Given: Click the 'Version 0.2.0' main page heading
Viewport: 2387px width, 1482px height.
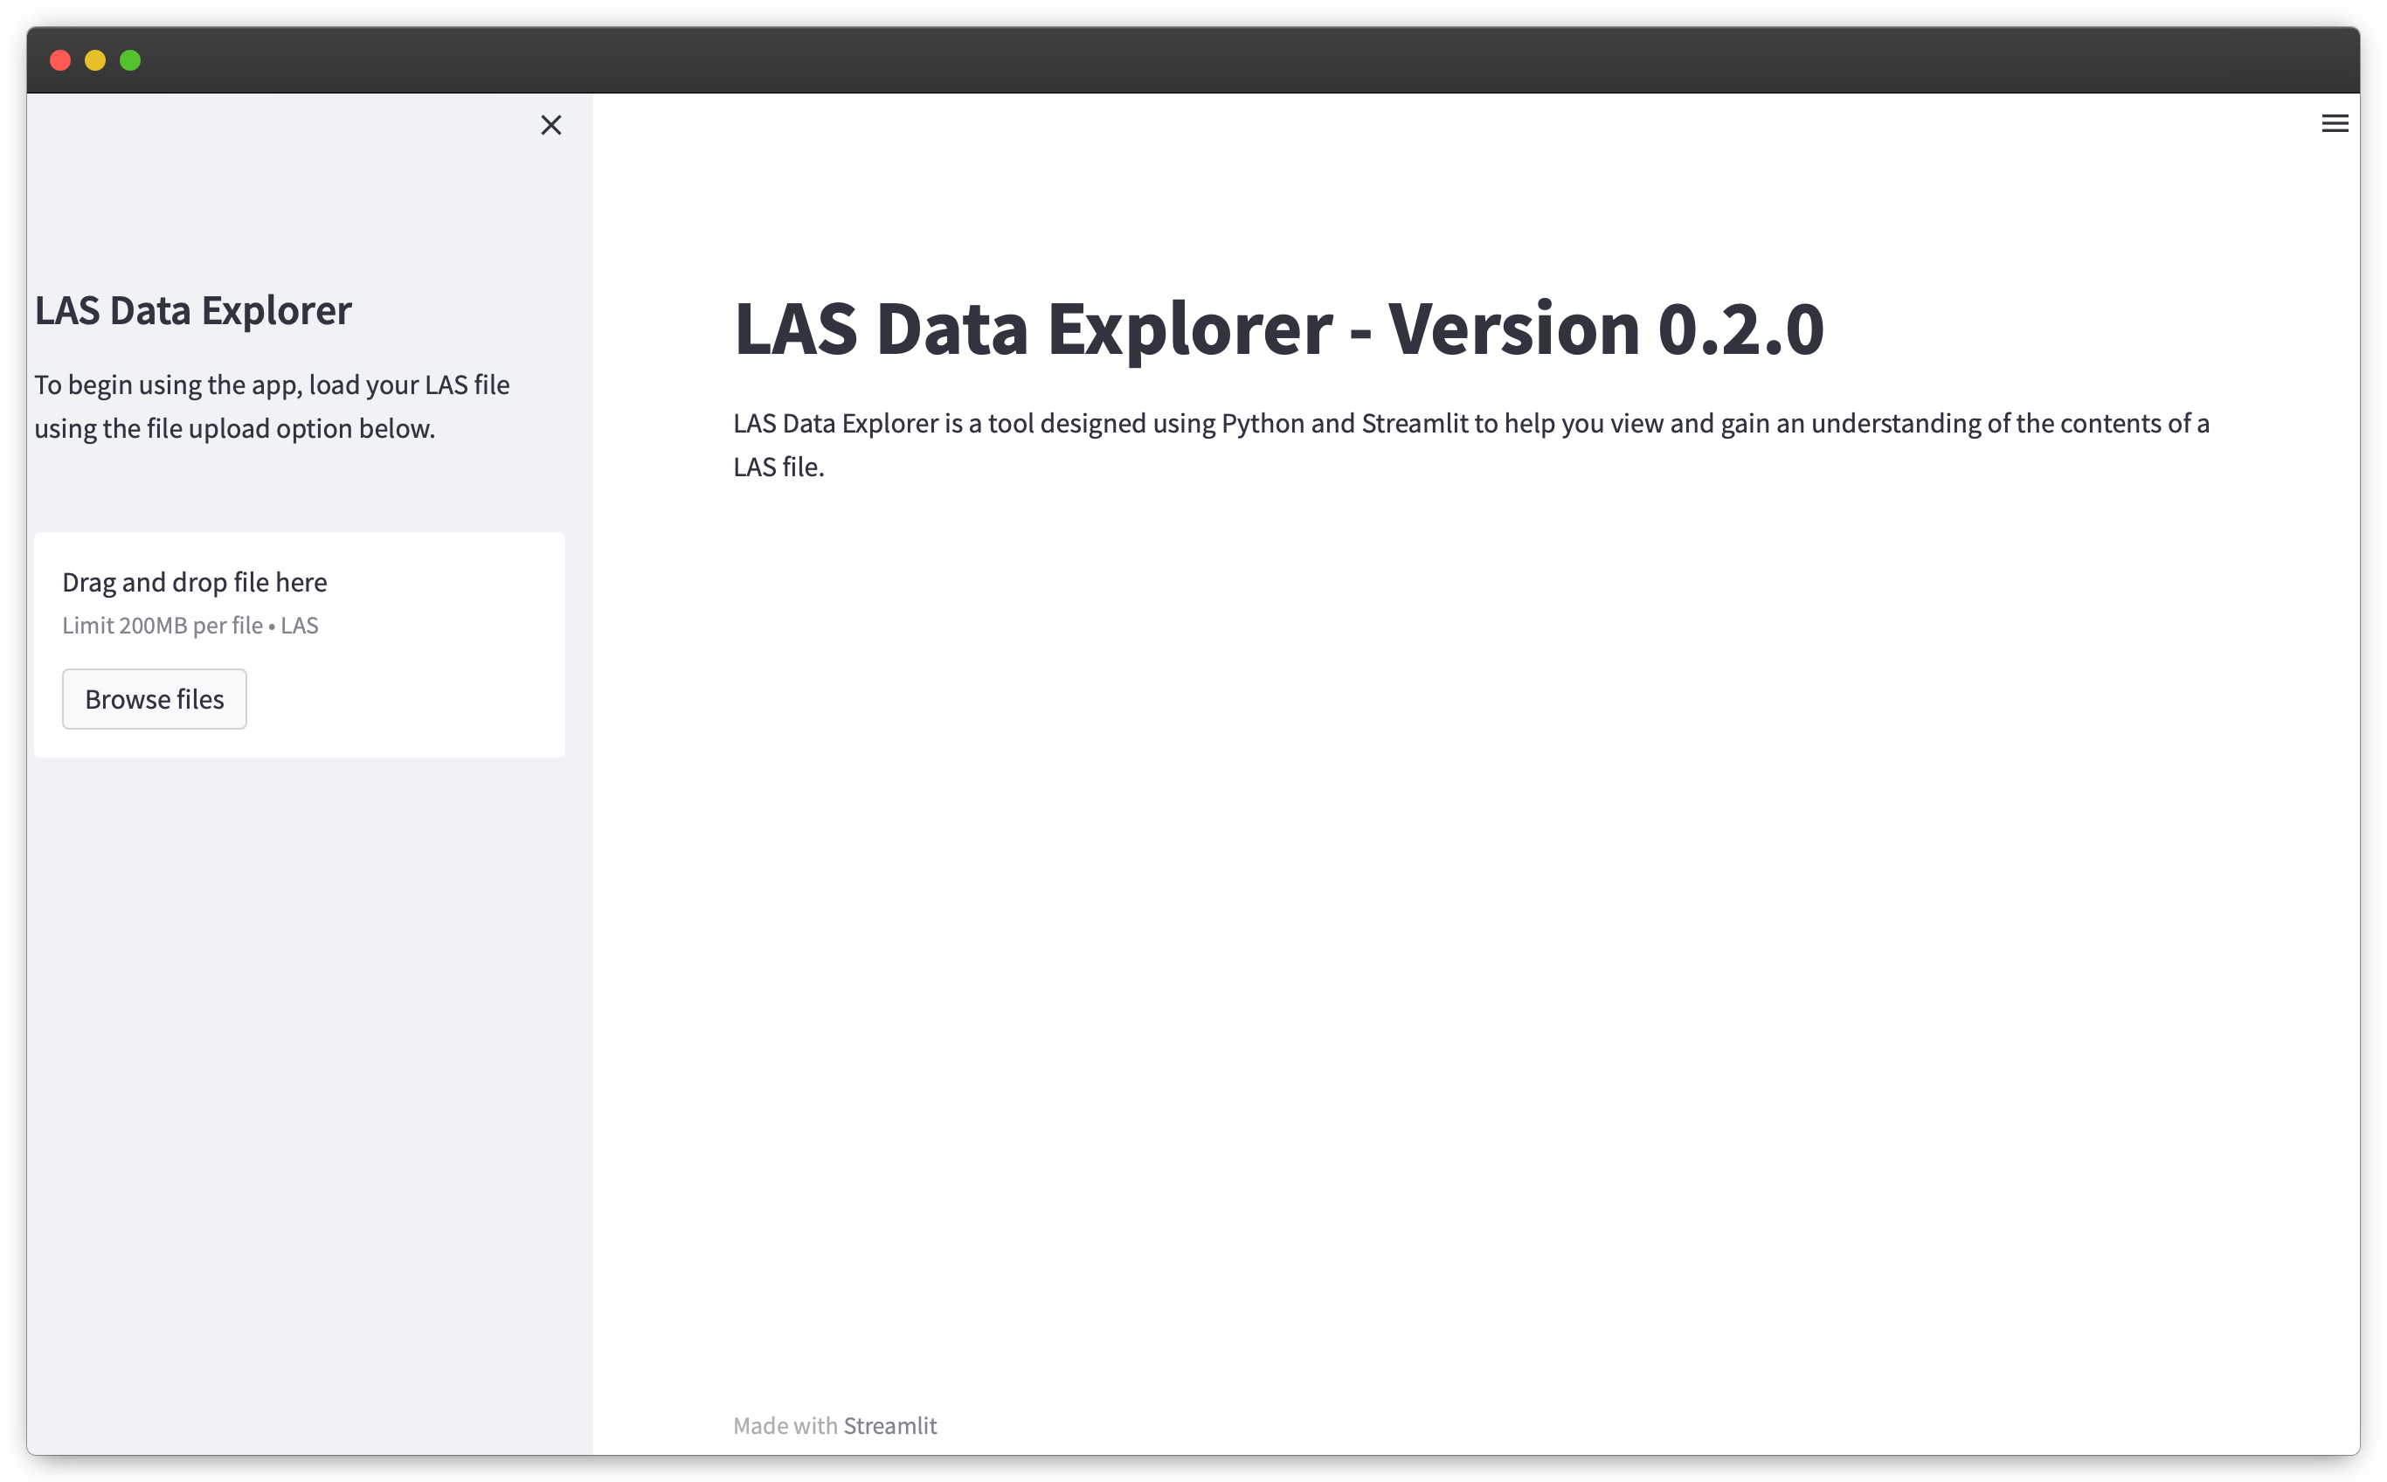Looking at the screenshot, I should click(1277, 329).
